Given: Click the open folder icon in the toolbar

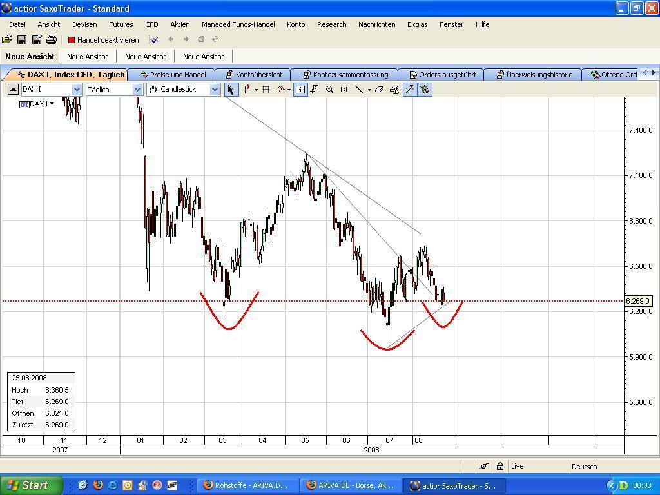Looking at the screenshot, I should 7,39.
